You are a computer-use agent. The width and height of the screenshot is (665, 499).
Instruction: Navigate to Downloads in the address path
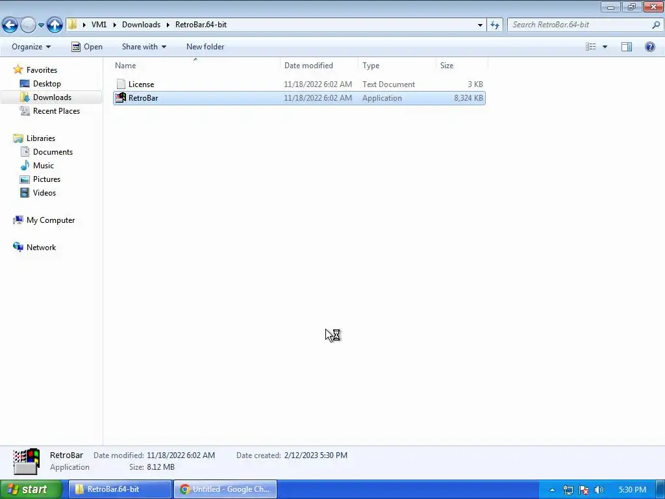point(141,25)
